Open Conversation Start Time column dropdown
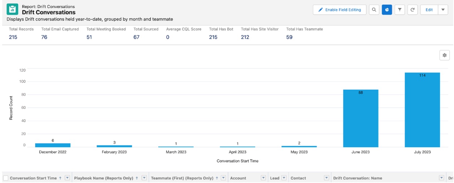This screenshot has height=183, width=454. (67, 178)
